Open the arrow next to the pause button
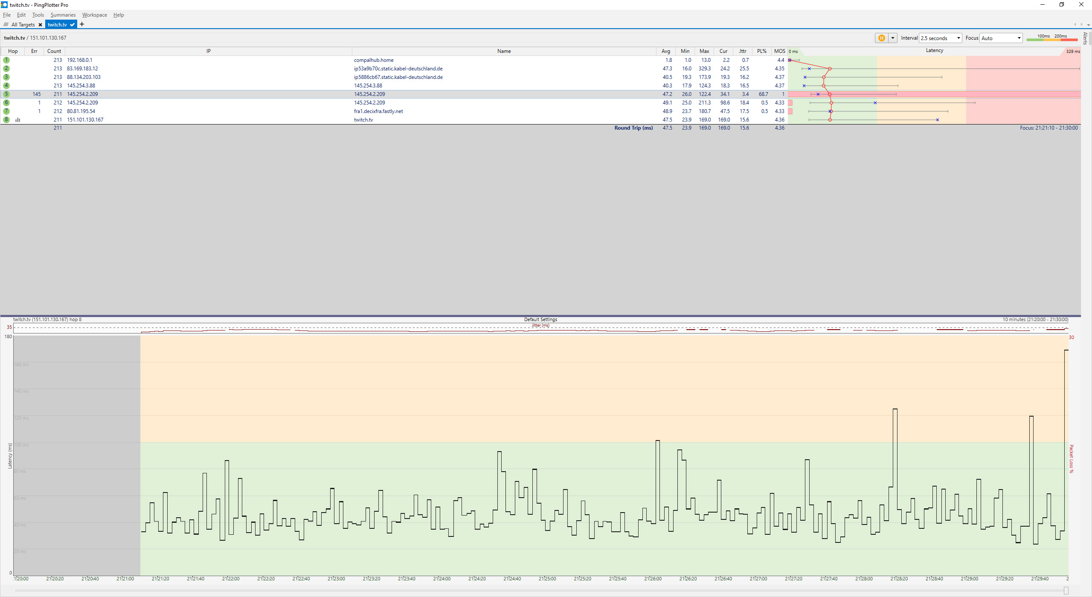 pyautogui.click(x=892, y=38)
